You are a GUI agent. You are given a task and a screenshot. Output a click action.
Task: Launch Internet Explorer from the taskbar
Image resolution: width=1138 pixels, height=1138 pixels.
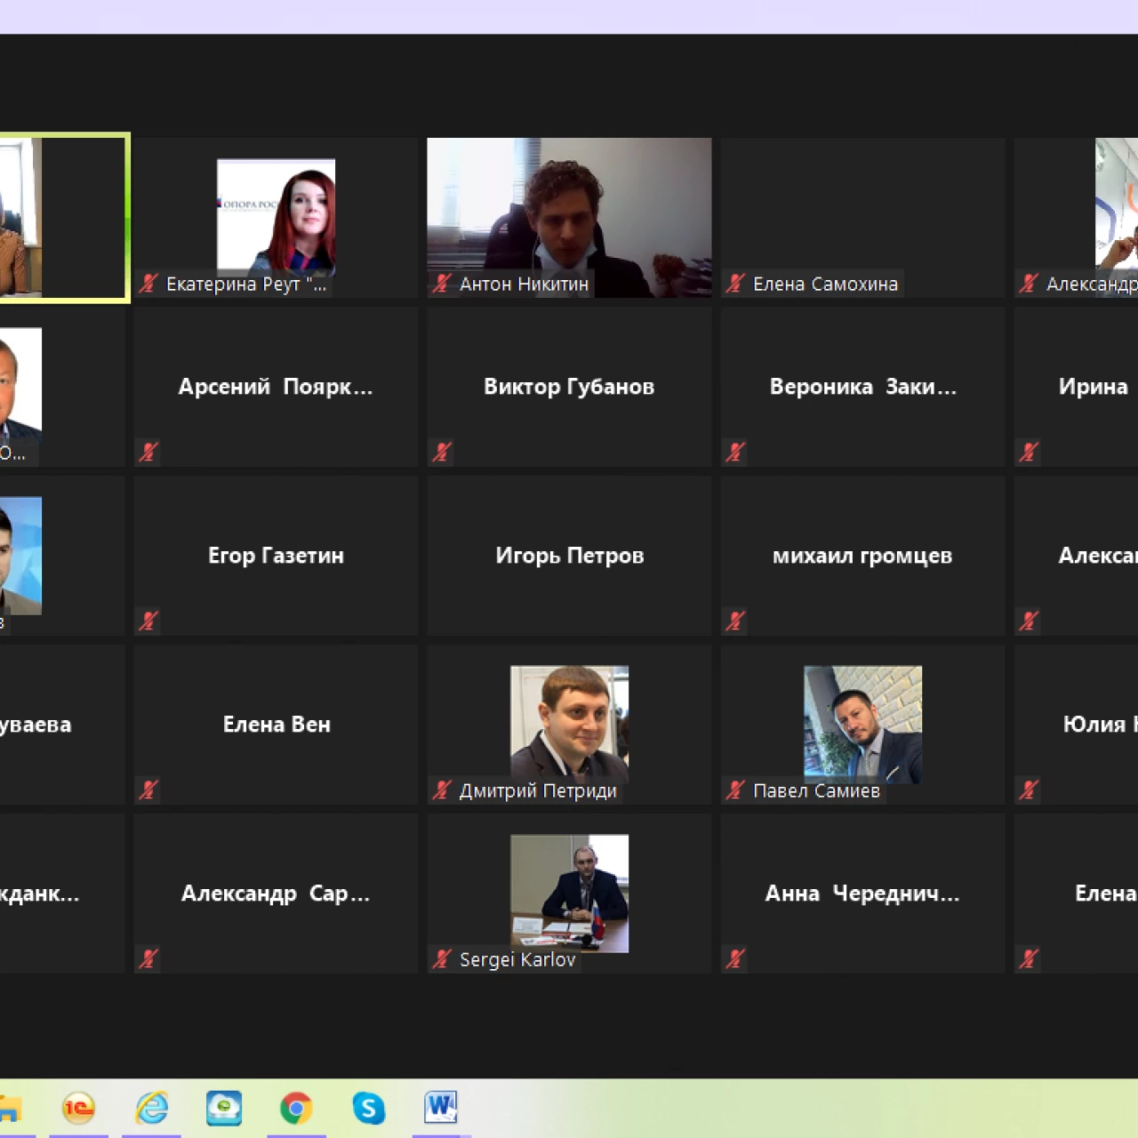click(x=152, y=1108)
